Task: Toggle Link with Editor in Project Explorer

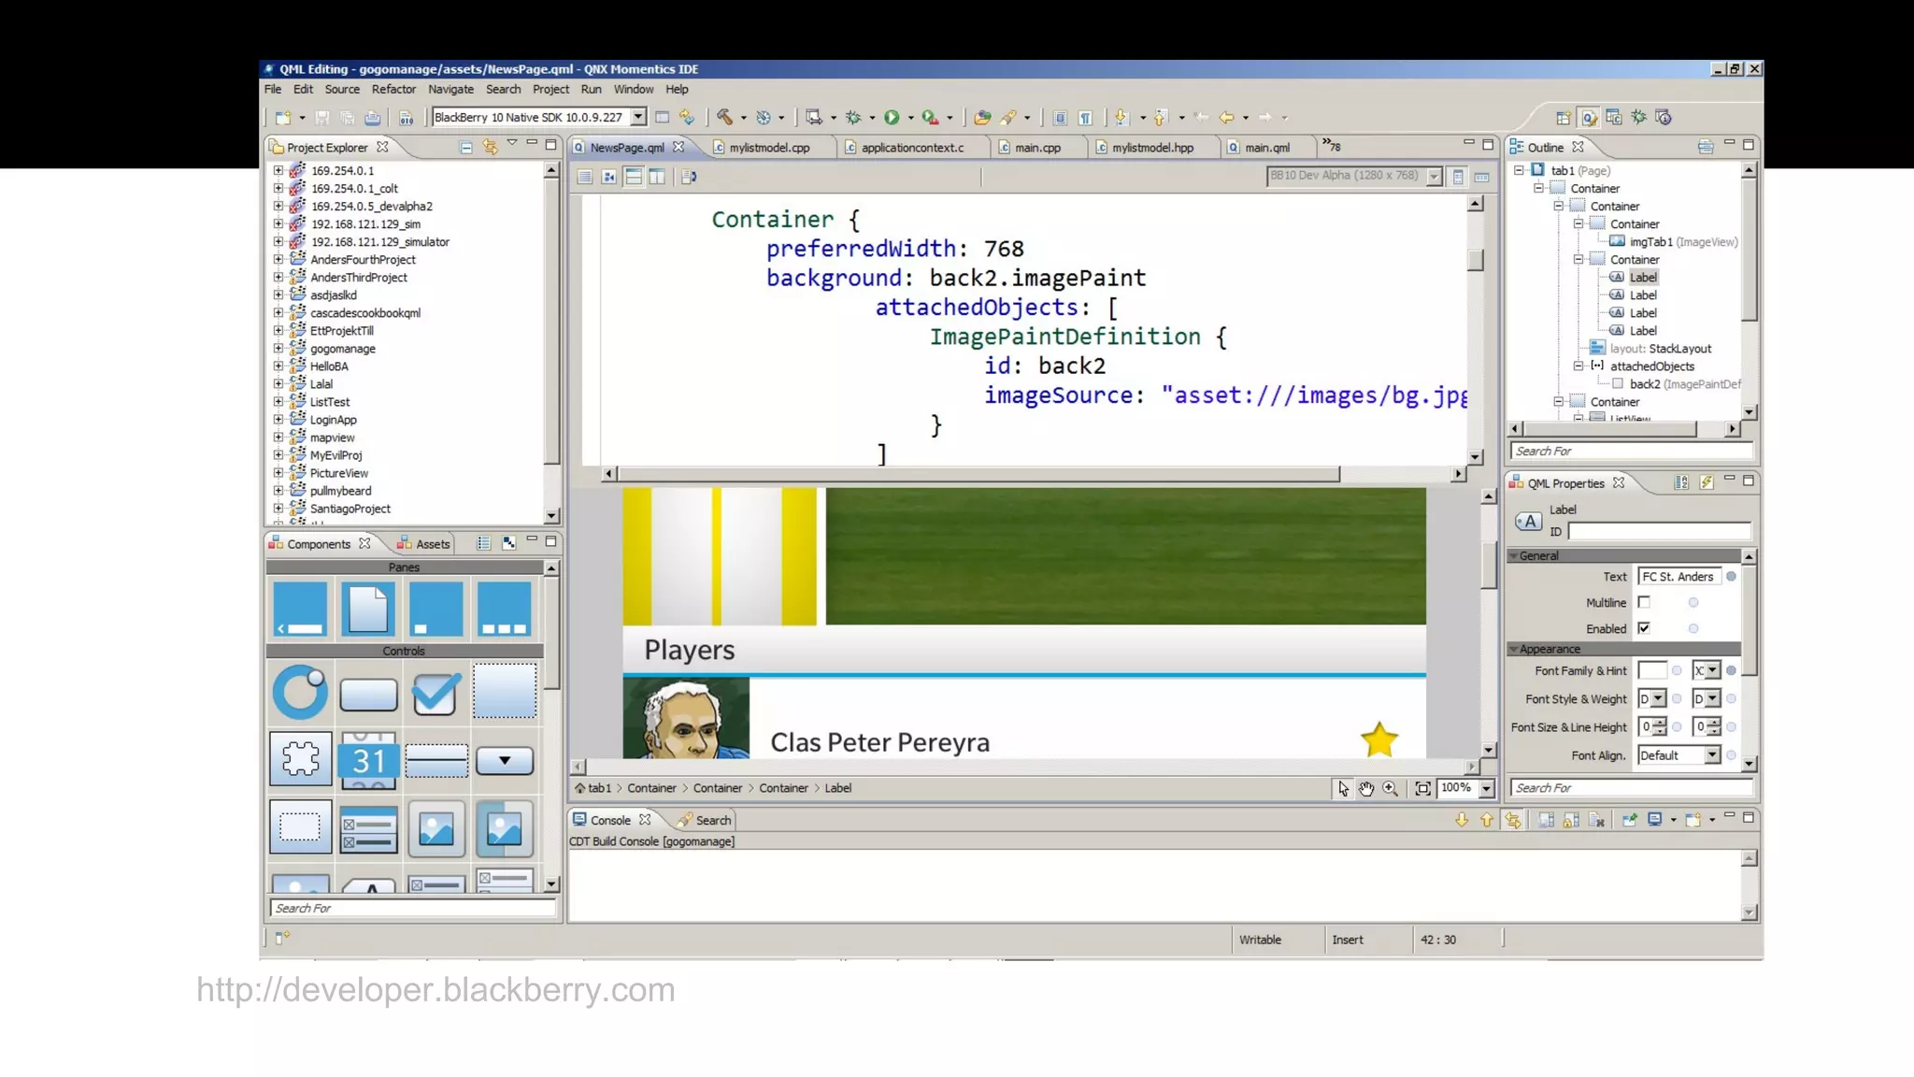Action: [489, 147]
